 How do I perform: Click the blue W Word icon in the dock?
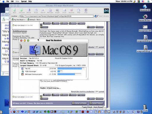pos(37,112)
